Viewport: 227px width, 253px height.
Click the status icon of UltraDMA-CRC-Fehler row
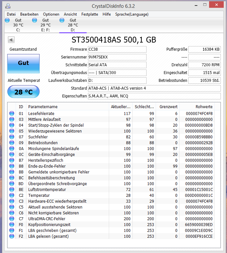click(12, 219)
